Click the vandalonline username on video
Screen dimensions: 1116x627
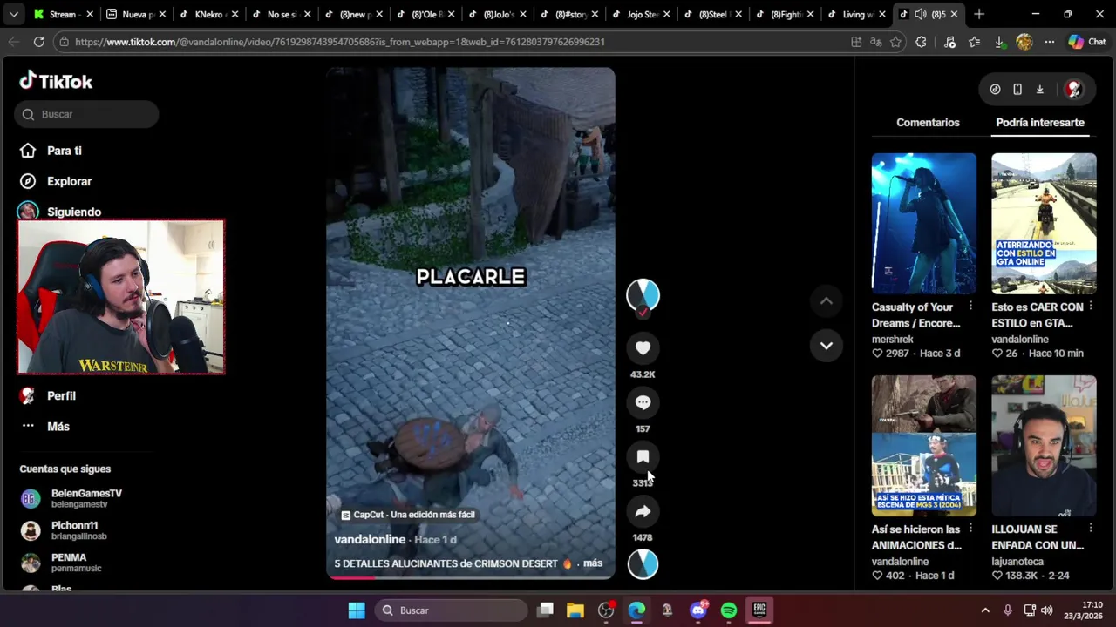[370, 539]
